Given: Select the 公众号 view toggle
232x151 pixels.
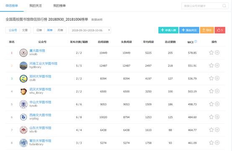Looking at the screenshot, I should (13, 30).
